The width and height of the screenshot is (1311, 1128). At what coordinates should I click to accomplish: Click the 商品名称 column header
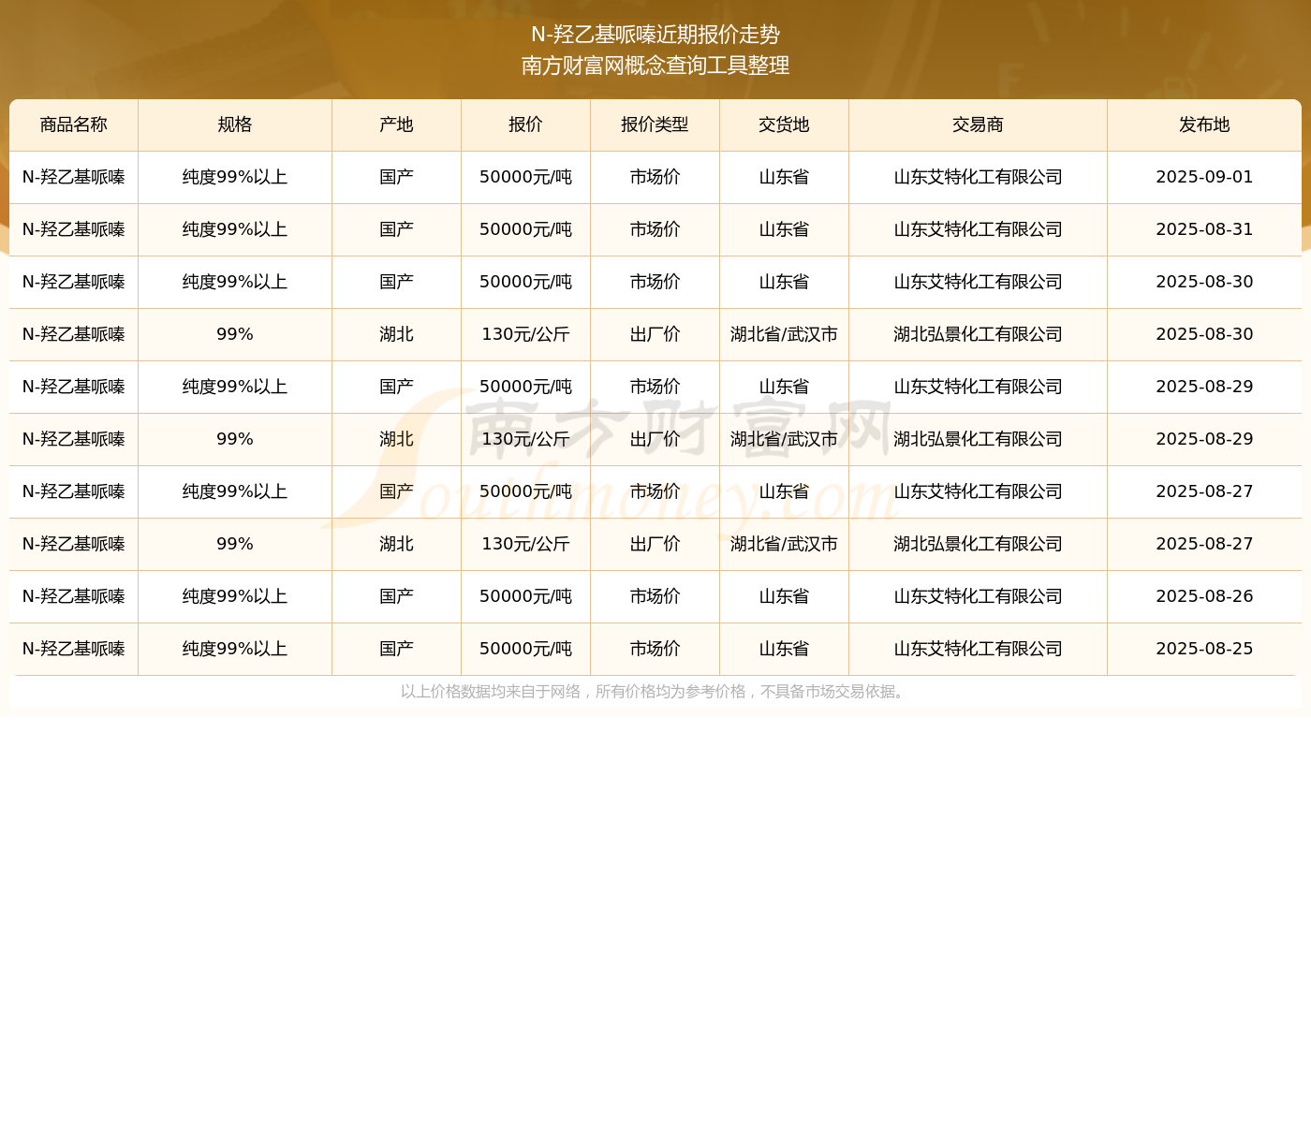click(x=74, y=125)
